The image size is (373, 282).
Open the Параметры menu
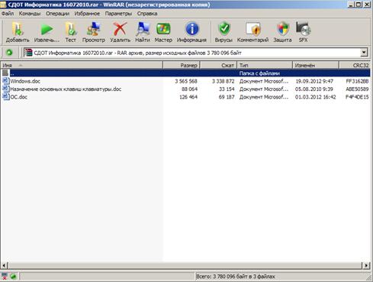tap(118, 14)
